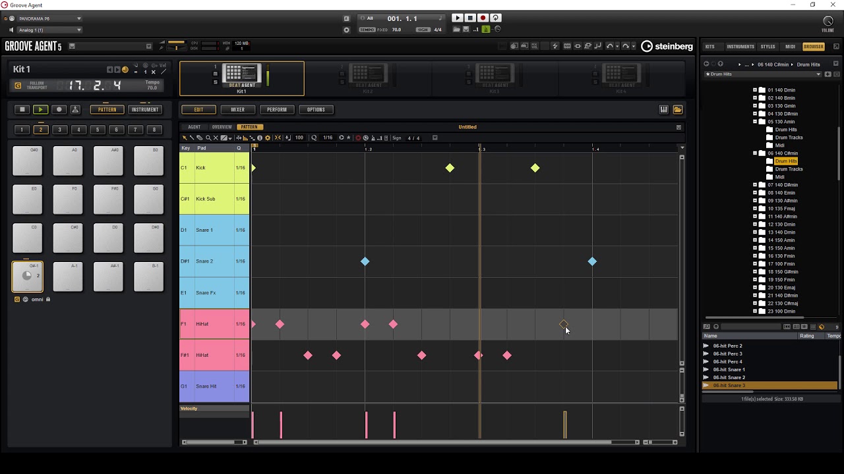Switch to the AGENT sub-tab
This screenshot has height=474, width=844.
tap(194, 127)
